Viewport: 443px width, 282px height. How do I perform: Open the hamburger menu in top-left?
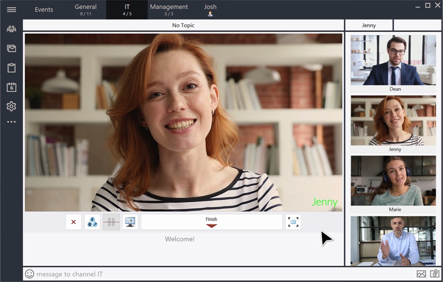pos(12,9)
